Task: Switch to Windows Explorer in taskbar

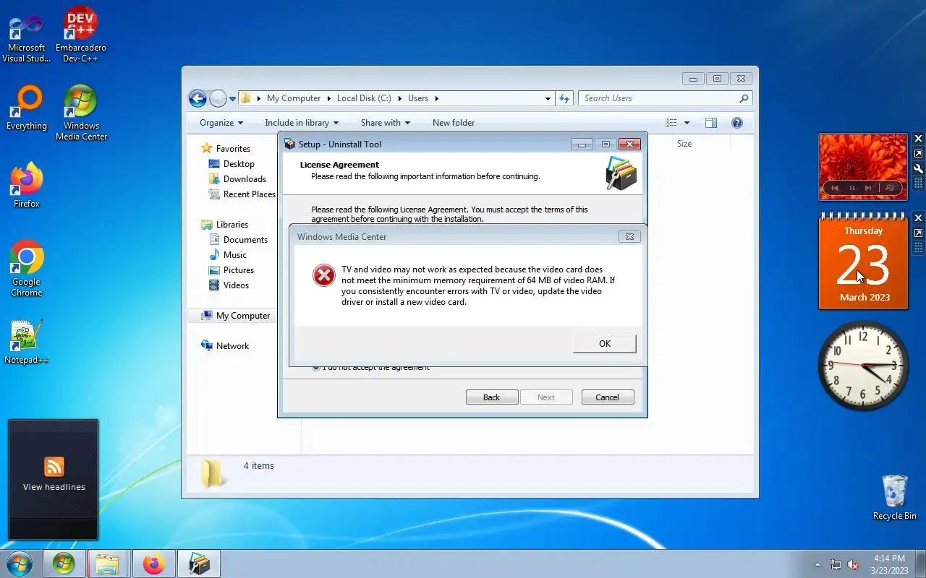Action: point(108,564)
